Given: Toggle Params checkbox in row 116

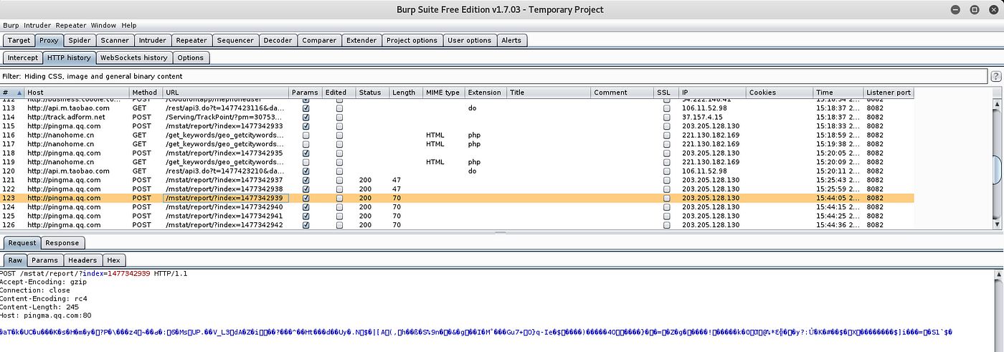Looking at the screenshot, I should [x=307, y=135].
